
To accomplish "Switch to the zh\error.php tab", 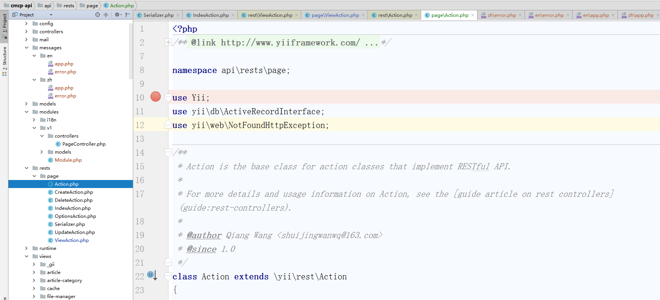I will click(x=501, y=15).
